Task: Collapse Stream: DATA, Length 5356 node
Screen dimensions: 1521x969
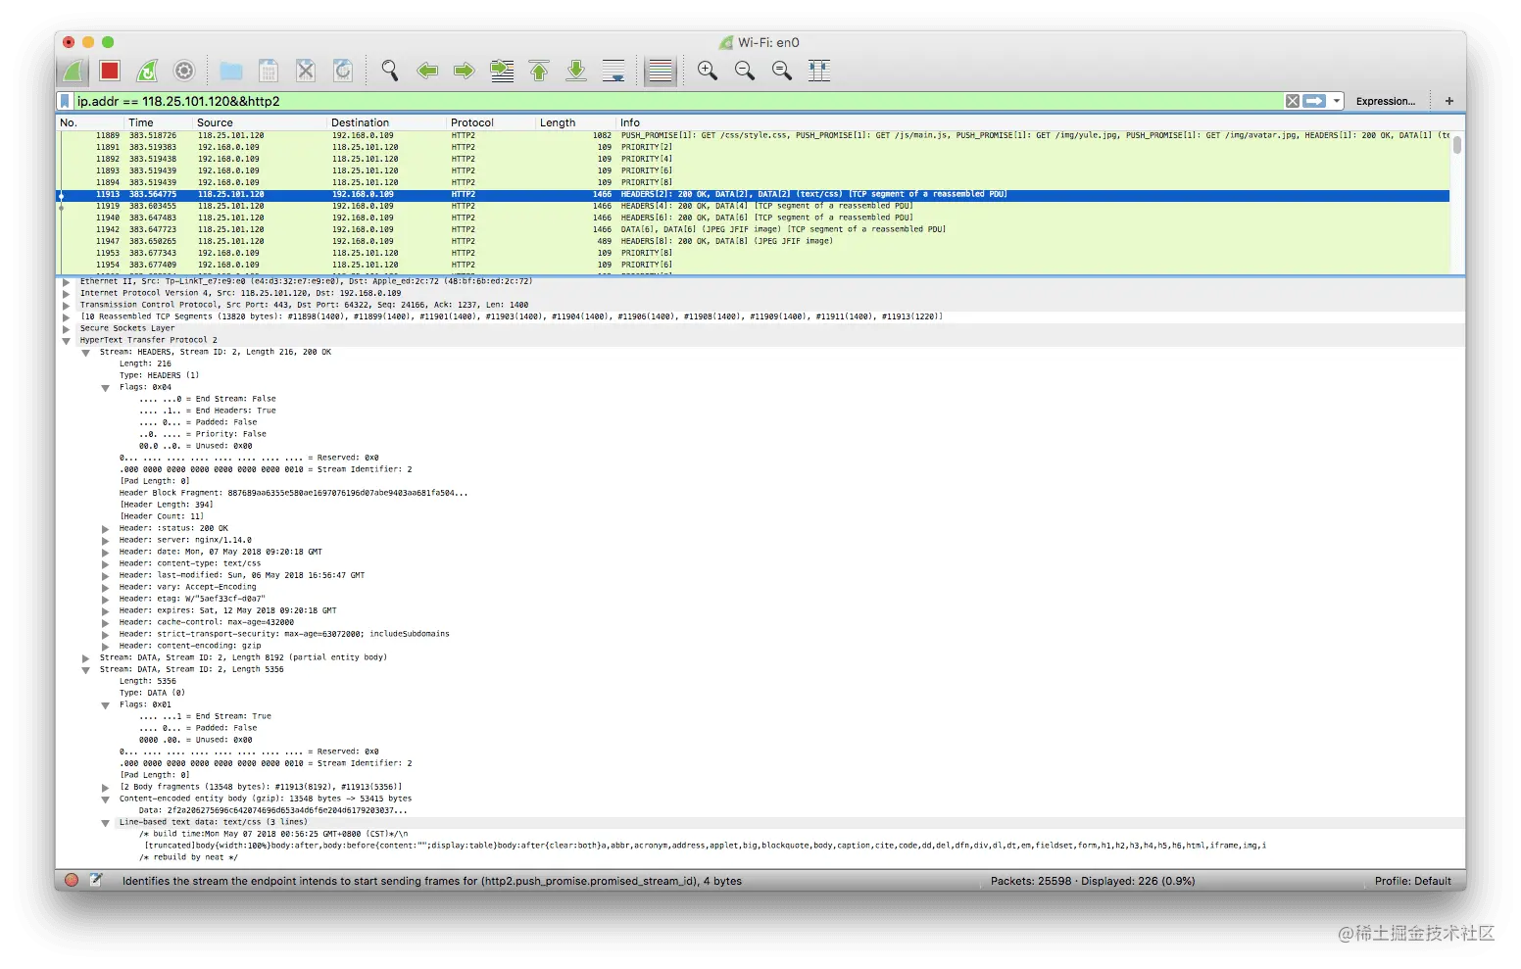Action: tap(86, 670)
